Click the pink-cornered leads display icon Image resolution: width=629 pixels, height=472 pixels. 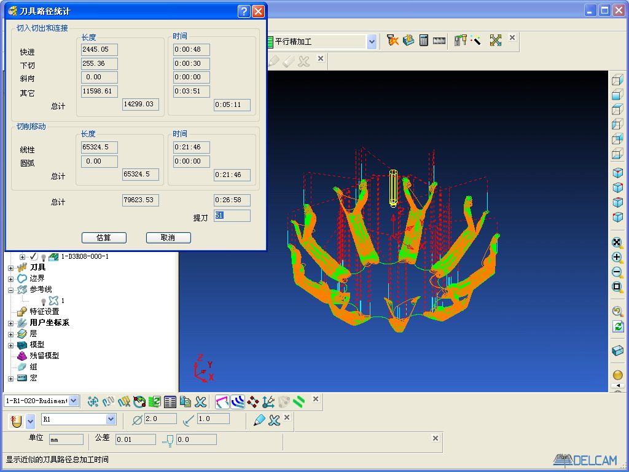click(222, 401)
